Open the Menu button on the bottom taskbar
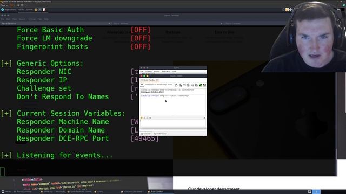 click(6, 192)
